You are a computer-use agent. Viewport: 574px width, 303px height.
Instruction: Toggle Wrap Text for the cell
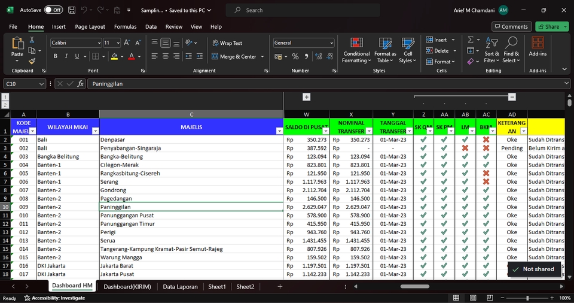click(x=227, y=43)
